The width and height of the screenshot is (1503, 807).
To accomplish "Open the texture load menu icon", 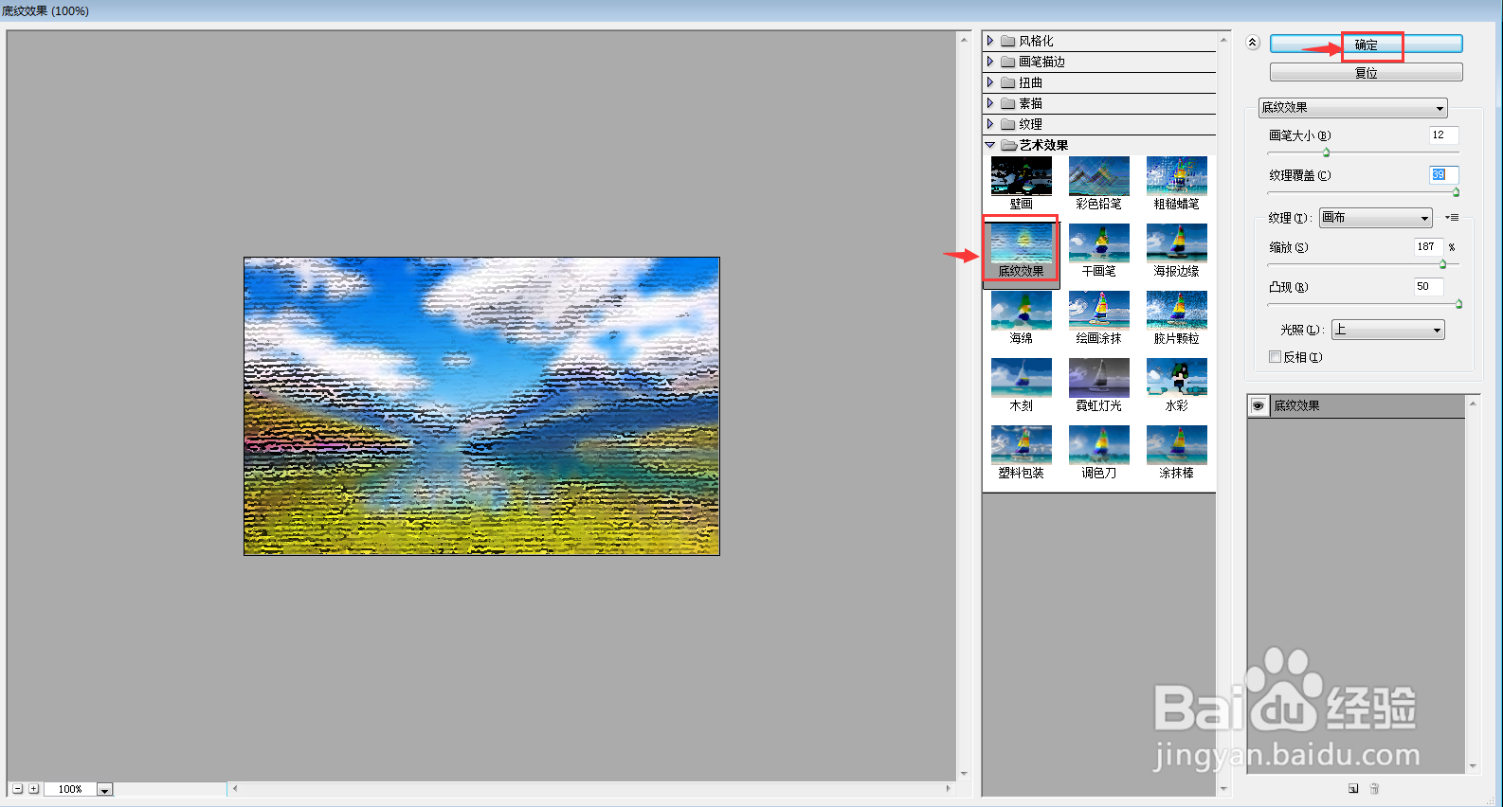I will click(1452, 217).
